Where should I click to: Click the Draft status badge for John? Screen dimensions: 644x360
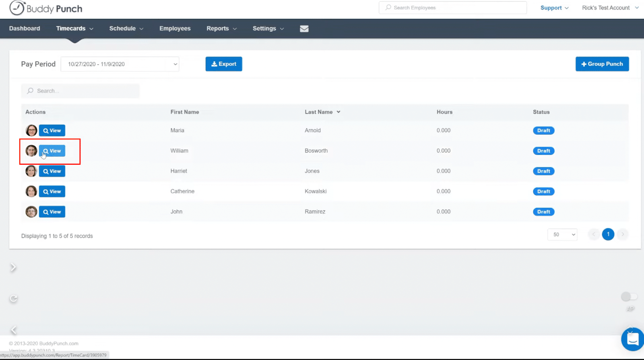pyautogui.click(x=544, y=212)
